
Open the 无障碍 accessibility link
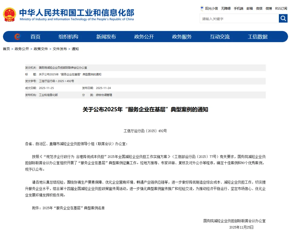pos(224,8)
